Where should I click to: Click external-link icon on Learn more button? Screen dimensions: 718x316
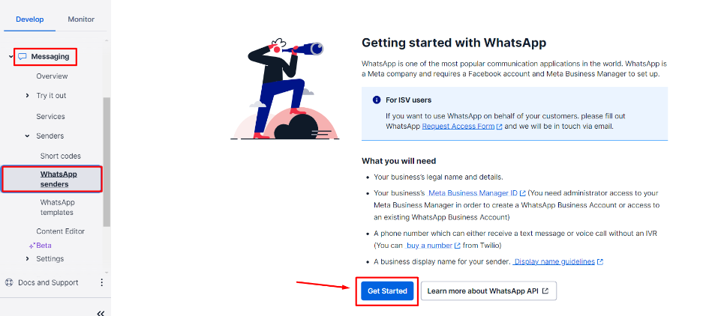[x=545, y=291]
